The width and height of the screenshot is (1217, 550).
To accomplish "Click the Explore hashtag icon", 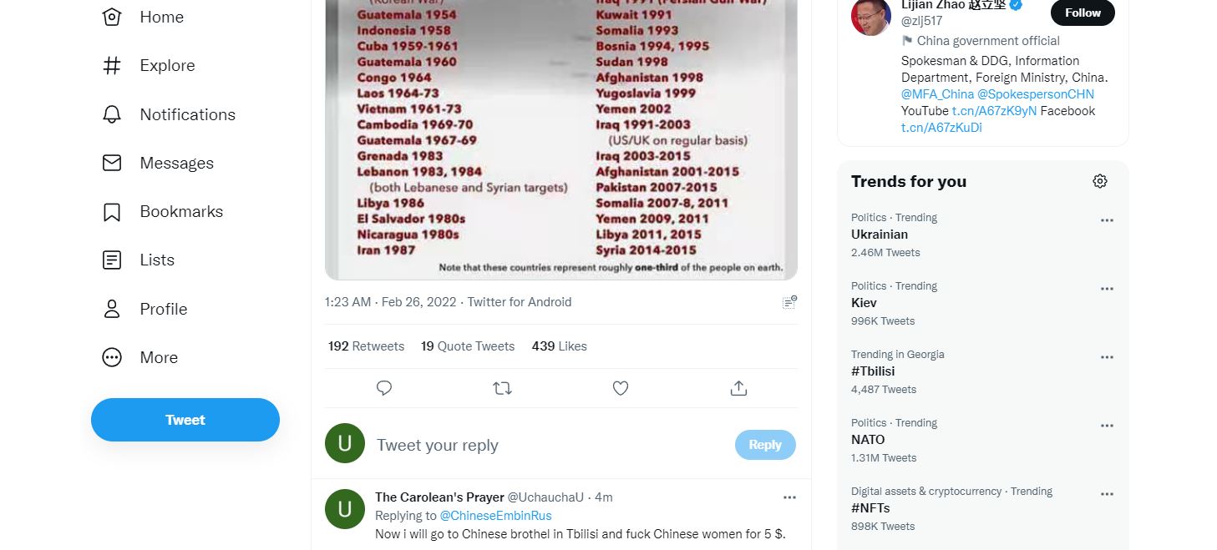I will point(112,66).
